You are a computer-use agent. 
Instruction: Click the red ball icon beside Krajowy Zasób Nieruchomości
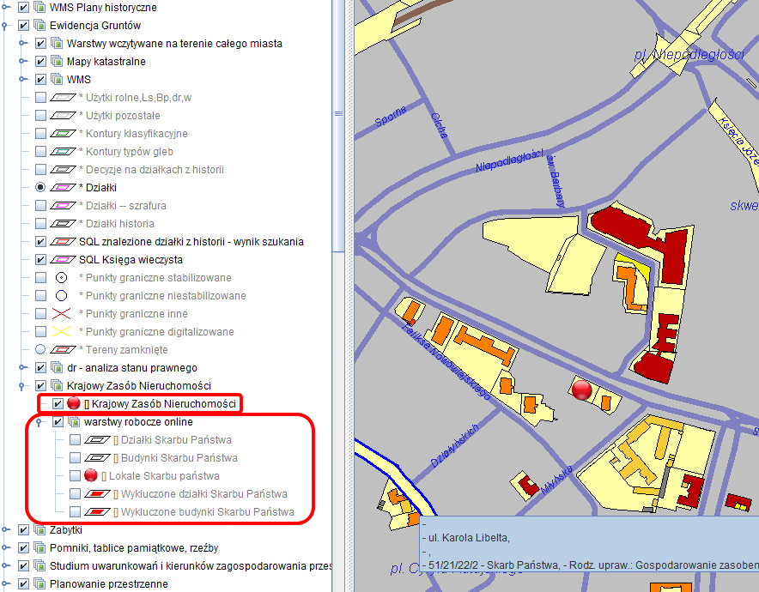pyautogui.click(x=74, y=404)
